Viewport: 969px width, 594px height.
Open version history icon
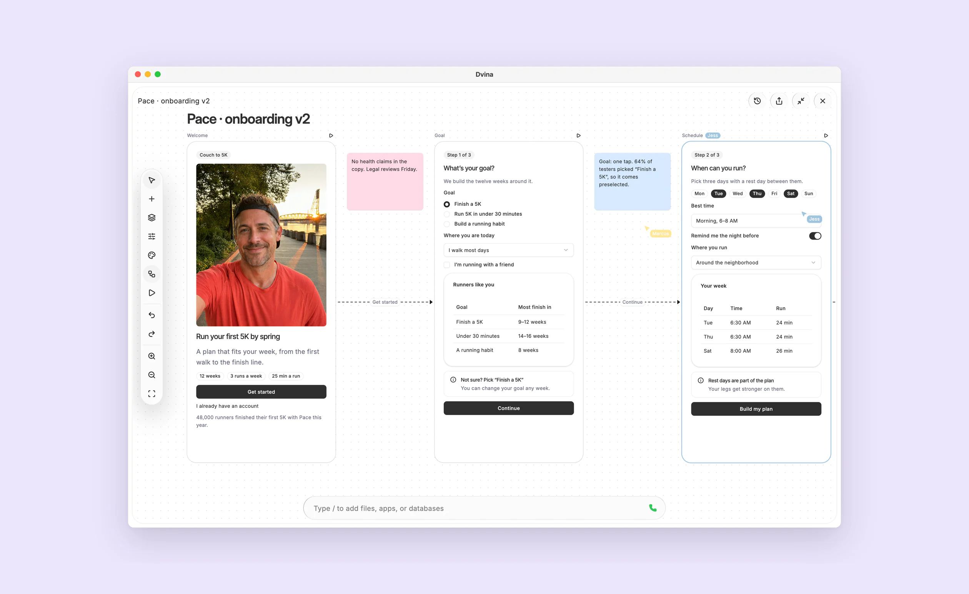point(758,101)
